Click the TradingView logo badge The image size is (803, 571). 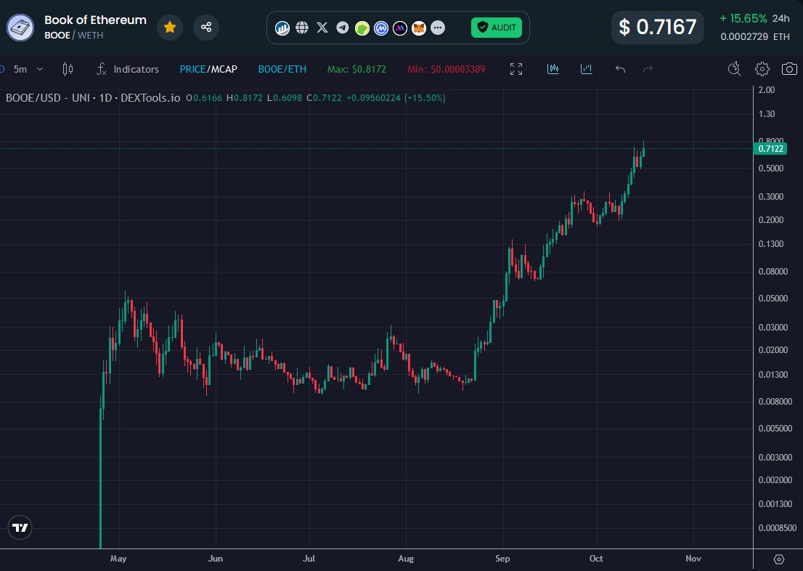point(20,527)
